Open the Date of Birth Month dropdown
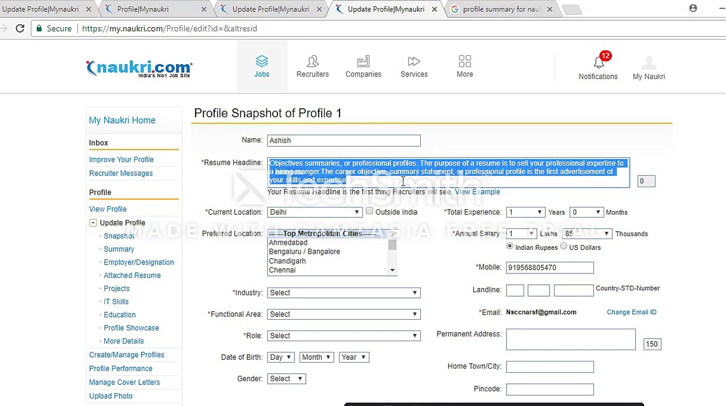Image resolution: width=726 pixels, height=406 pixels. (317, 357)
